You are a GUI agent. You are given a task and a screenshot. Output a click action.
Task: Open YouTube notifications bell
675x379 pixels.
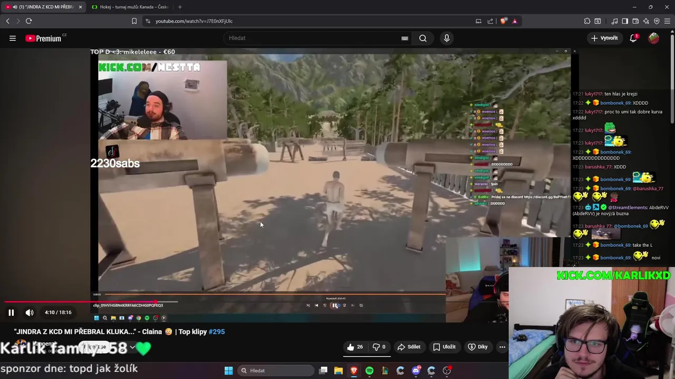click(x=633, y=38)
